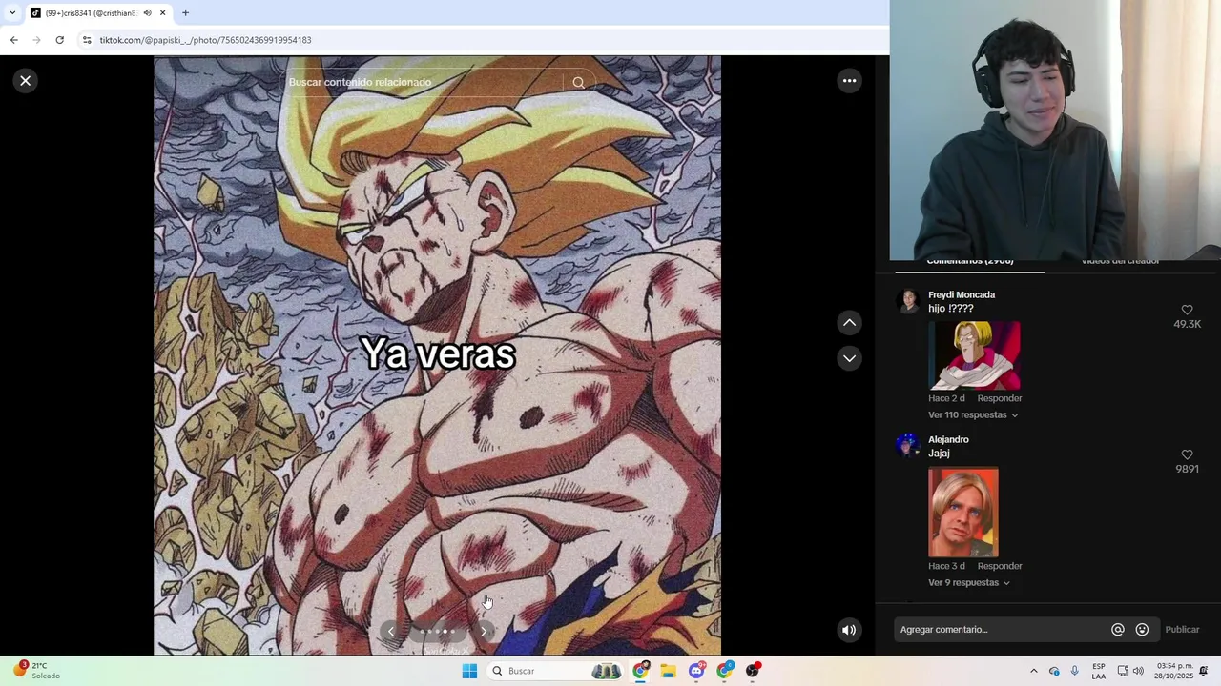The height and width of the screenshot is (686, 1221).
Task: Open the three-dots more options menu
Action: point(849,81)
